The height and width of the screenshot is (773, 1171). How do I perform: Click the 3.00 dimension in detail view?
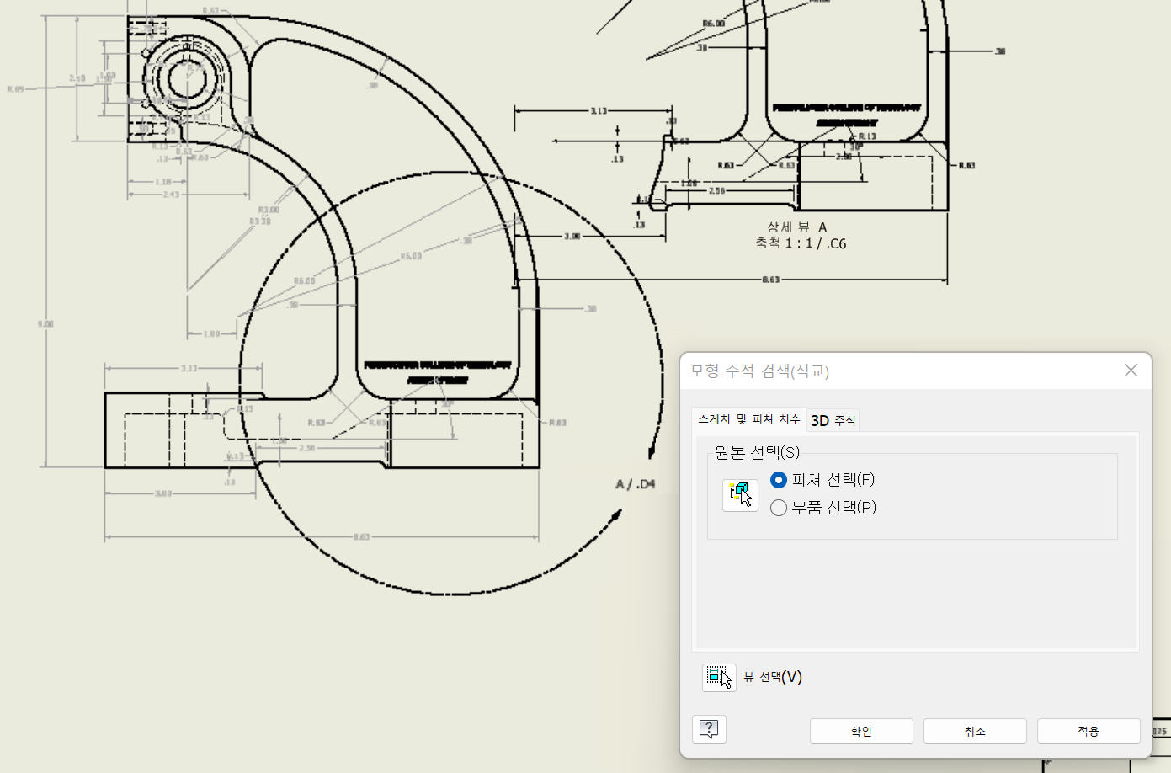pyautogui.click(x=572, y=237)
